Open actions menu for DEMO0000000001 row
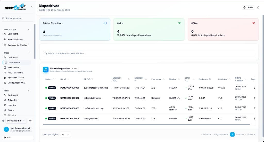 pyautogui.click(x=254, y=88)
